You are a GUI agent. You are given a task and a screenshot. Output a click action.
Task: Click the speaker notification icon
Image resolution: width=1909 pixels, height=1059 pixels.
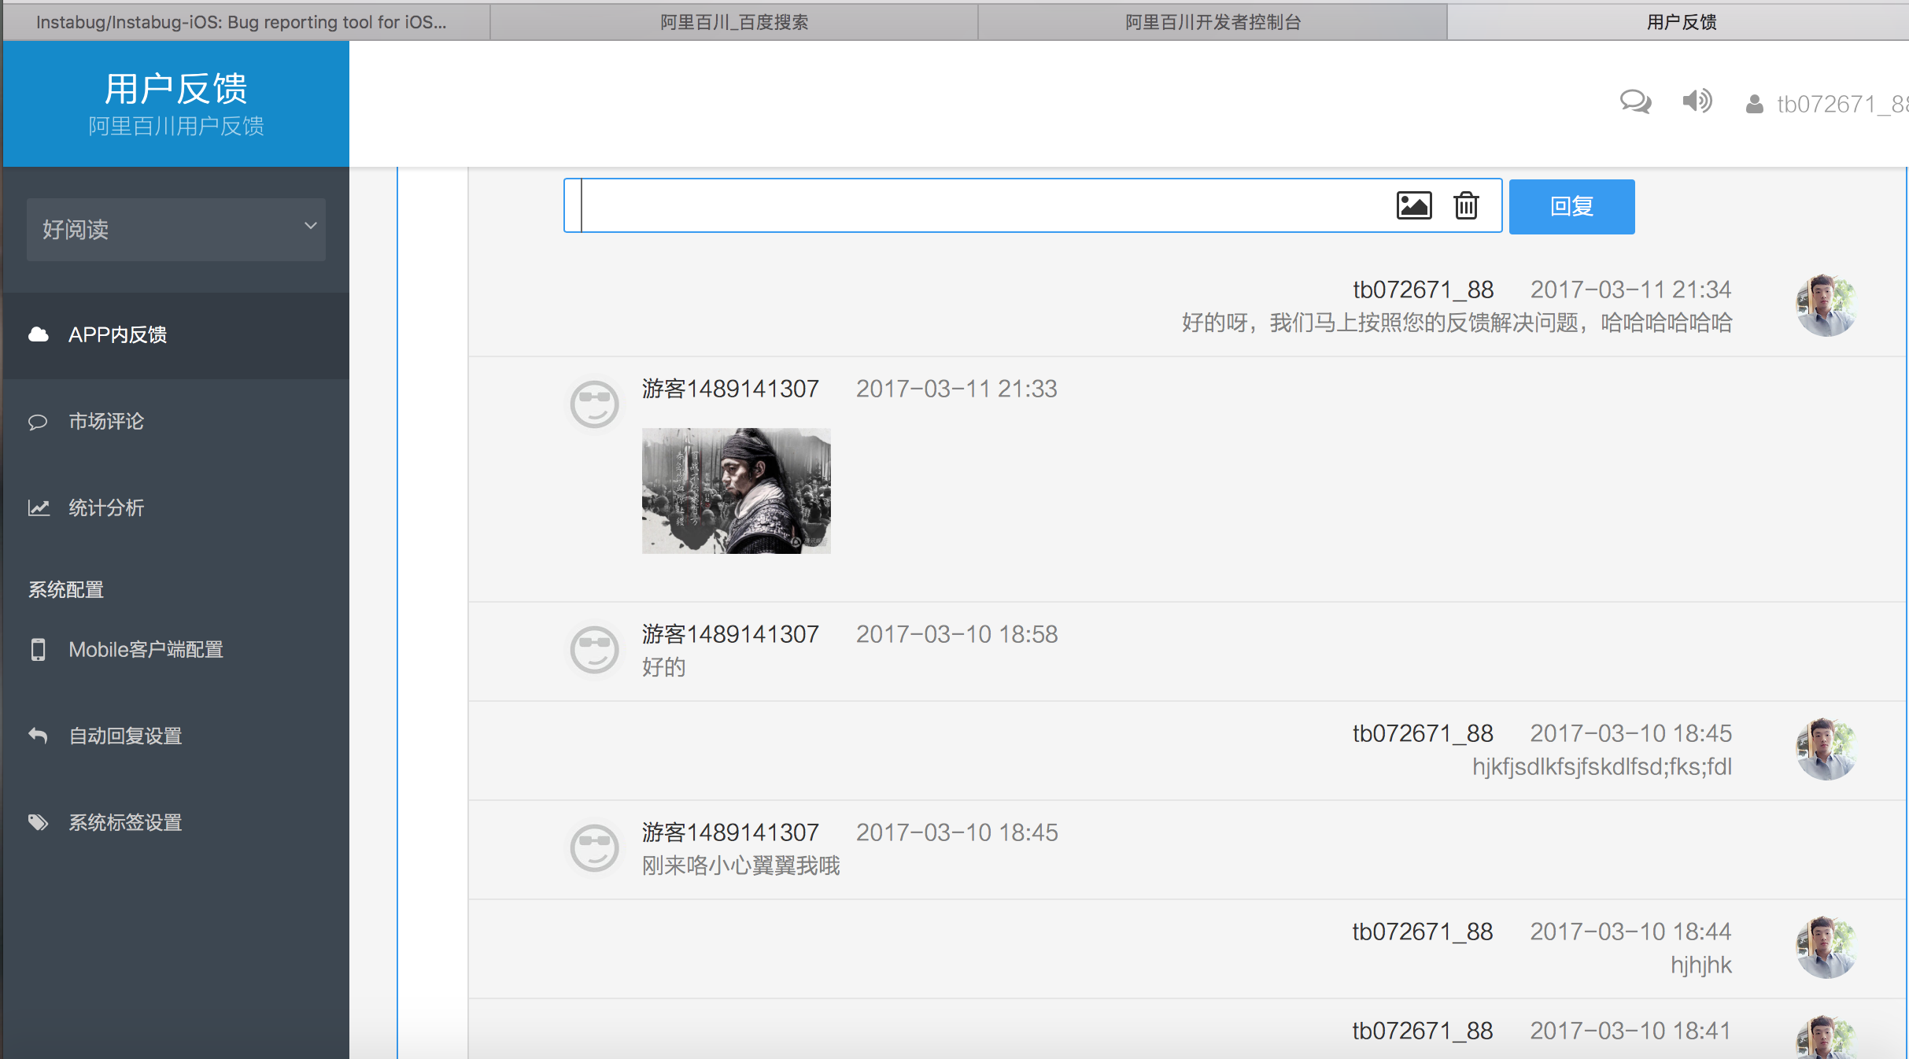[x=1697, y=101]
